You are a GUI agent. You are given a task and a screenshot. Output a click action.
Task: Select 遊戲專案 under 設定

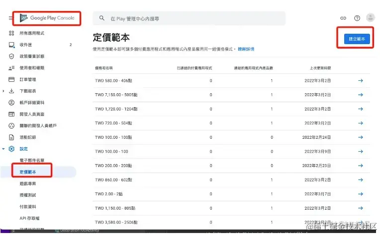[x=28, y=183]
